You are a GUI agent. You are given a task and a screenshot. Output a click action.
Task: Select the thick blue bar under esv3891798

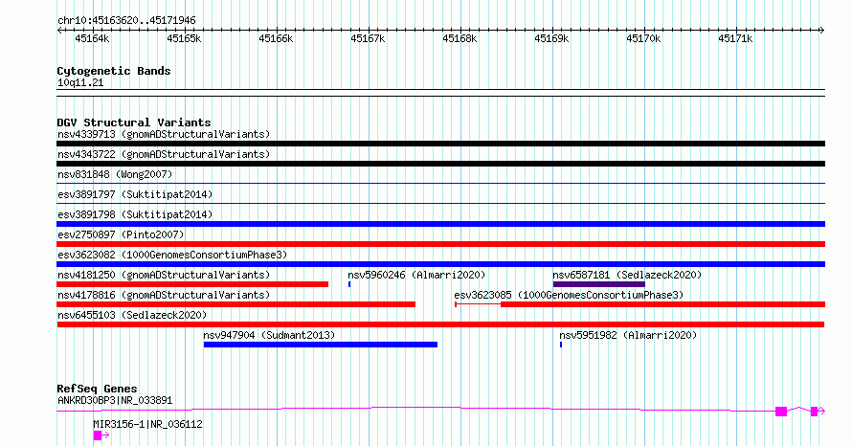tap(440, 224)
